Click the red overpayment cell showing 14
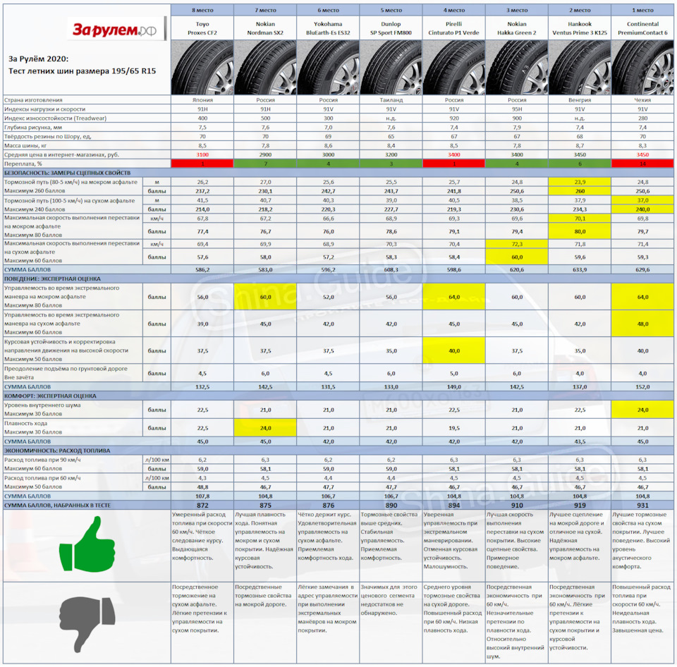Viewport: 677px width, 667px height. tap(642, 164)
